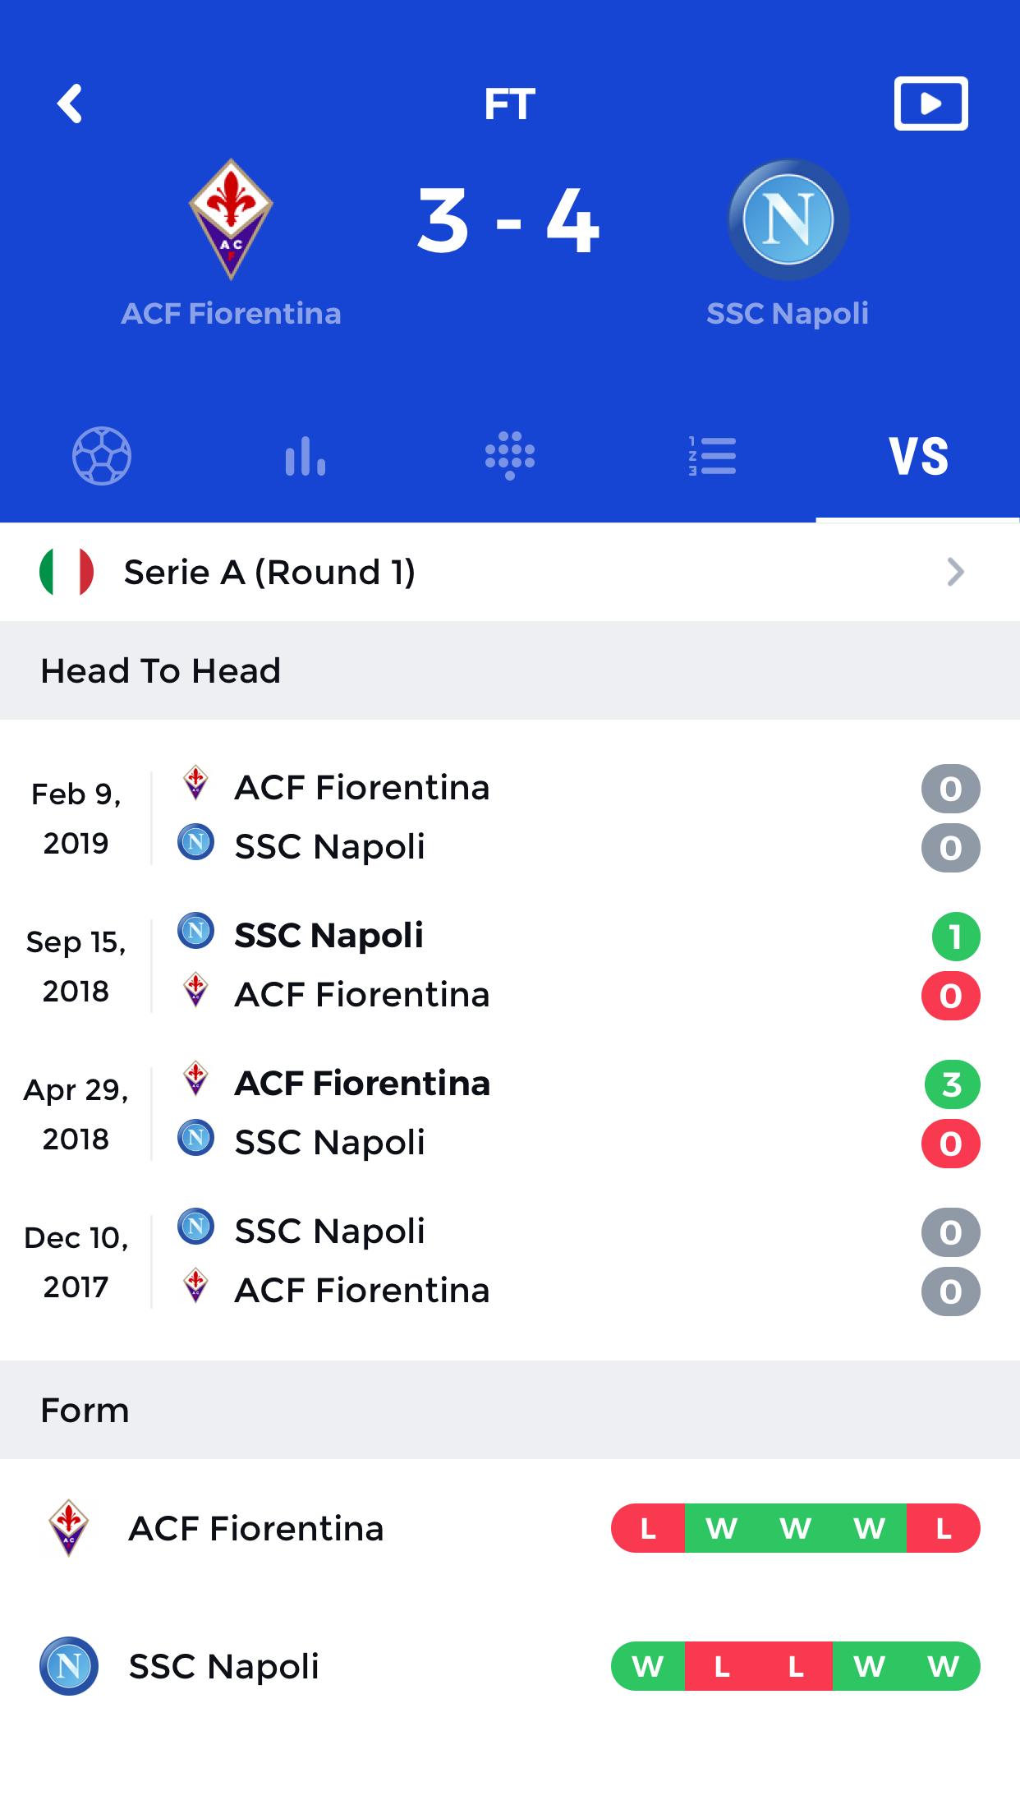
Task: Tap ACF Fiorentina name in Form section
Action: point(256,1528)
